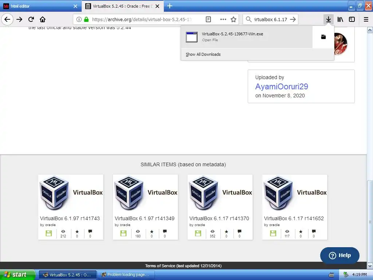Click the VirtualBox 6.1.17 r141370 title link
The height and width of the screenshot is (280, 373).
pos(219,218)
